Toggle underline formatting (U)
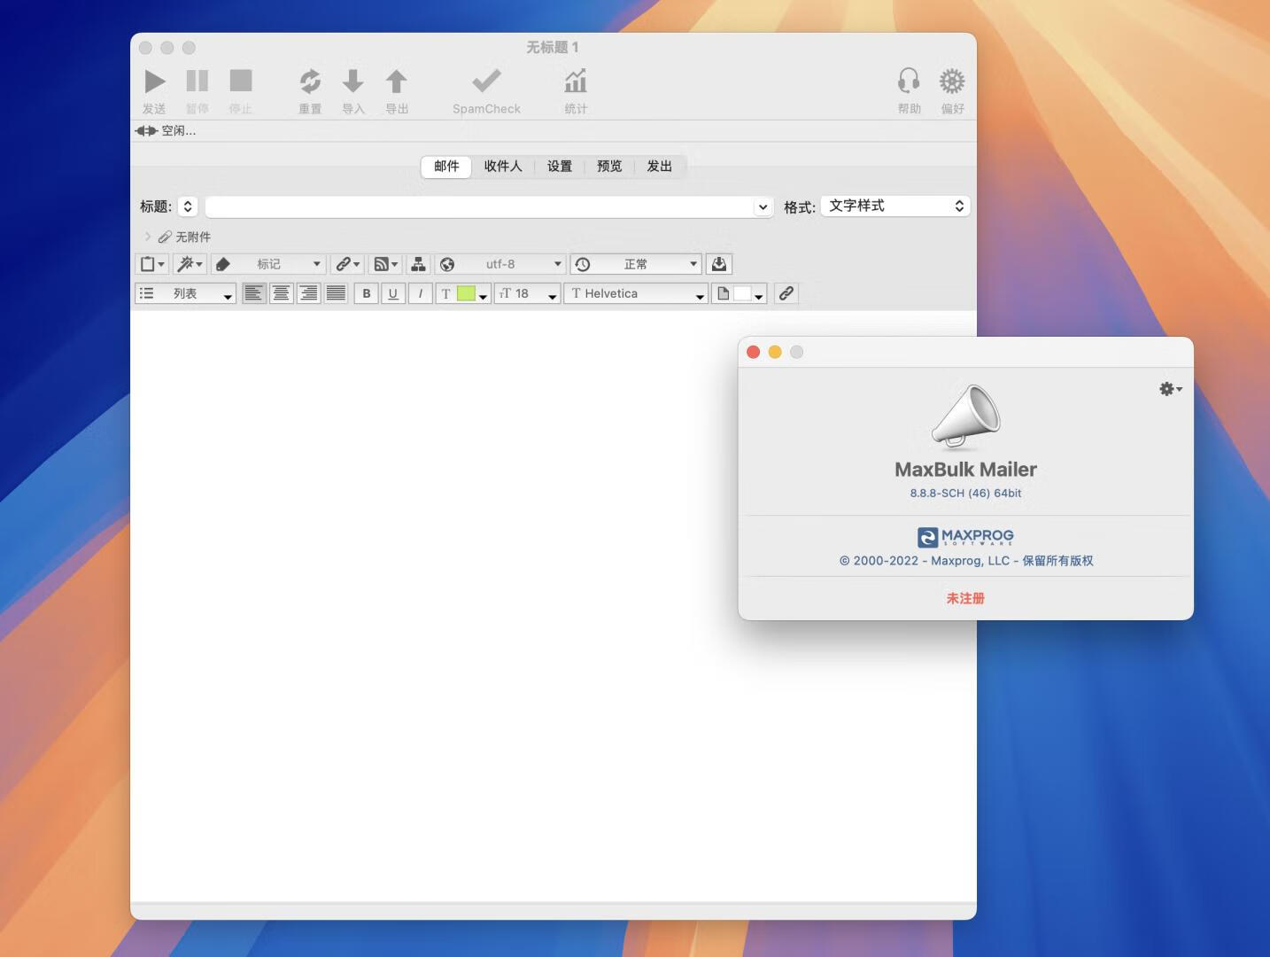The height and width of the screenshot is (957, 1270). (x=393, y=293)
